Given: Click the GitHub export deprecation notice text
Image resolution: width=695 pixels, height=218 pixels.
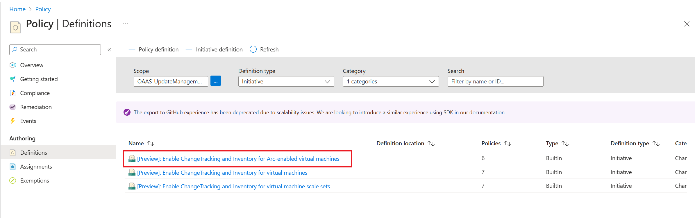Looking at the screenshot, I should tap(320, 112).
